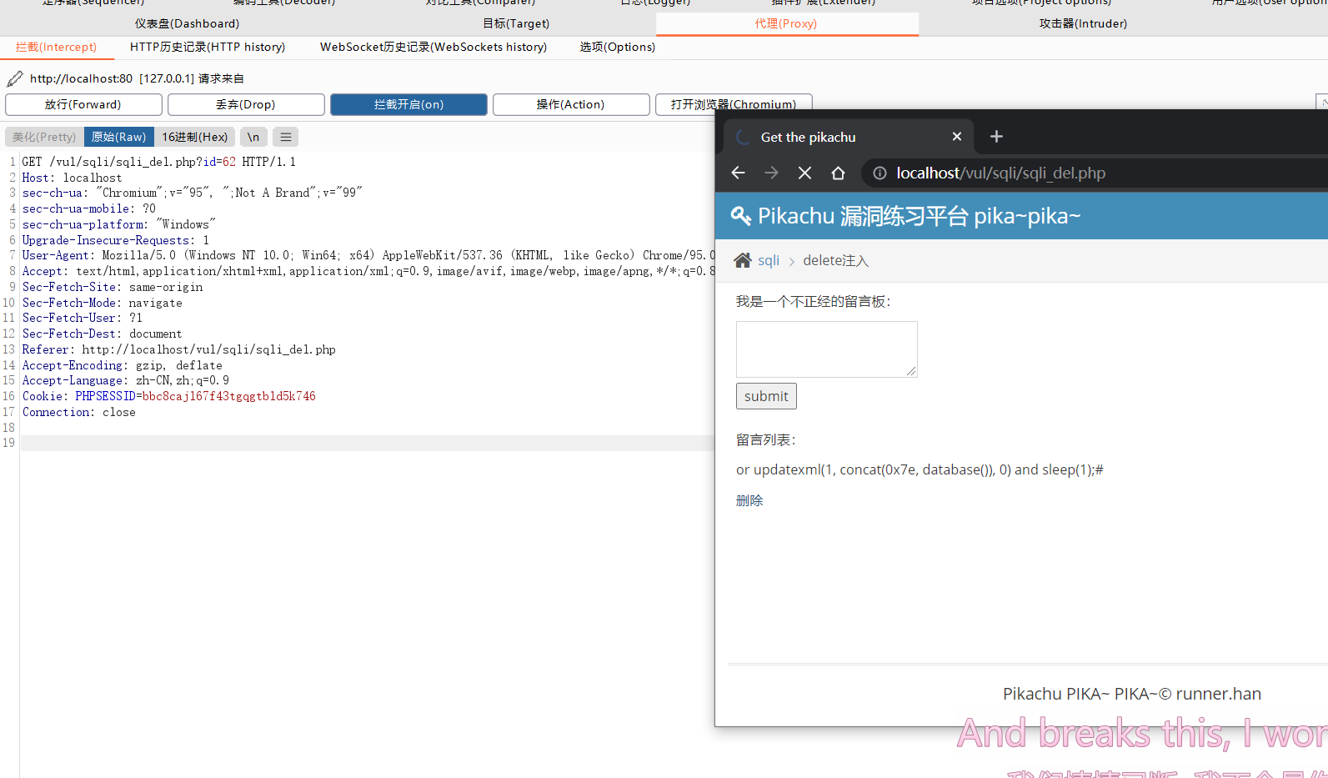Click the updatexml injection message text
This screenshot has height=778, width=1328.
point(920,469)
